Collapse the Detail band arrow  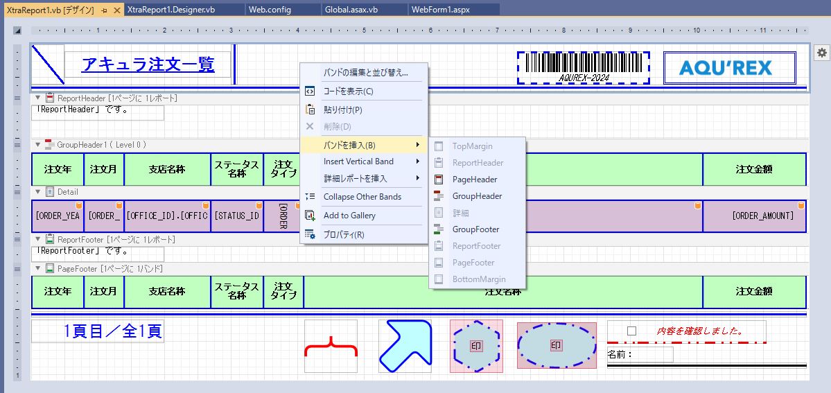(x=38, y=192)
